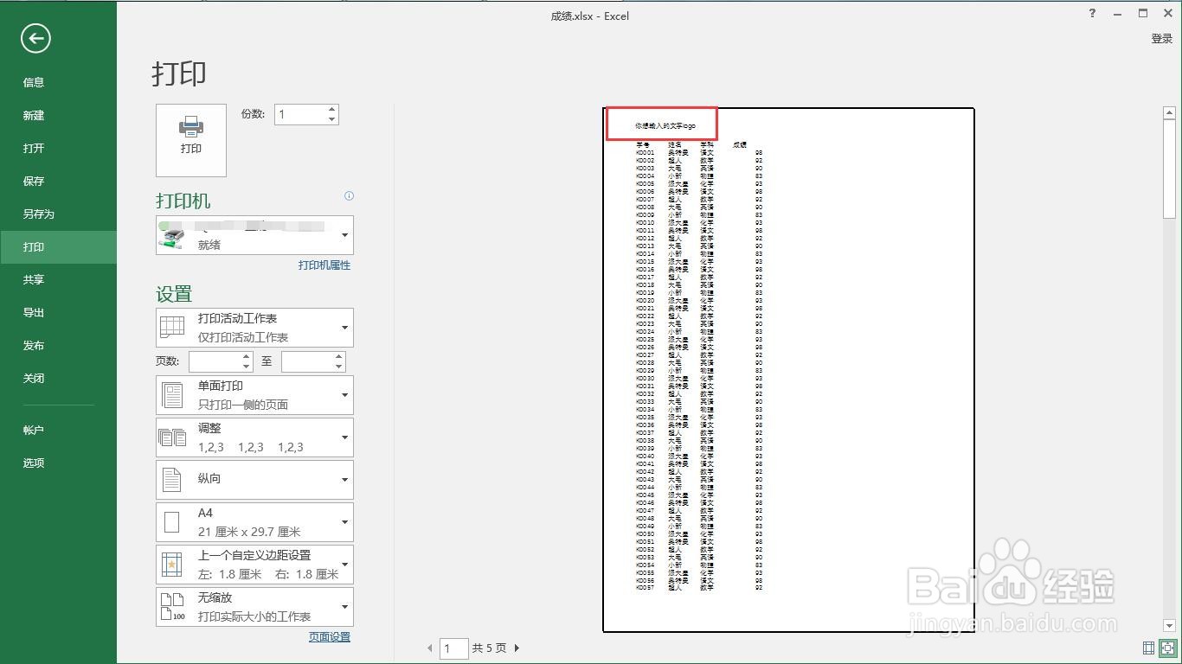Click the Sign in link
Screen dimensions: 1182x664
pyautogui.click(x=1161, y=39)
